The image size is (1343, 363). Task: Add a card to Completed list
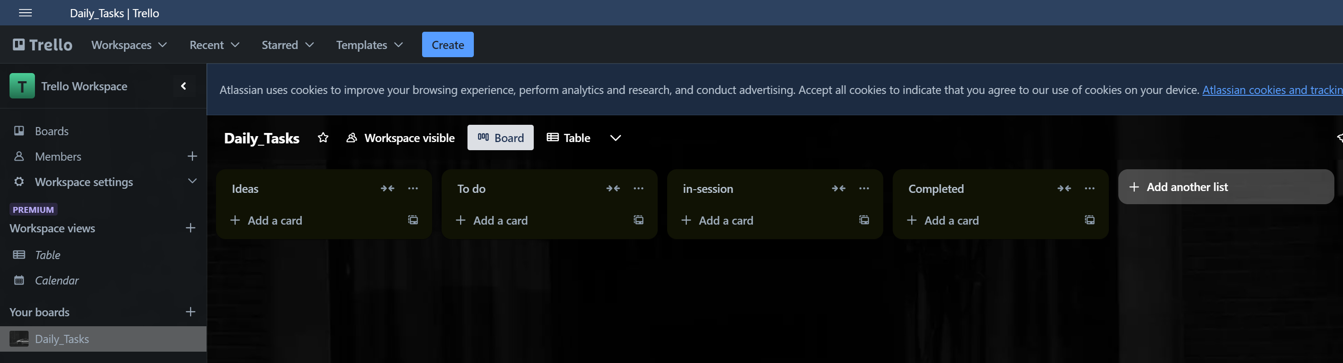pos(943,221)
